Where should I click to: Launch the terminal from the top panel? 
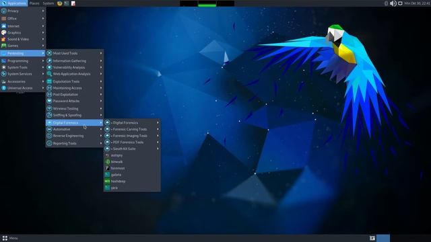pyautogui.click(x=67, y=3)
